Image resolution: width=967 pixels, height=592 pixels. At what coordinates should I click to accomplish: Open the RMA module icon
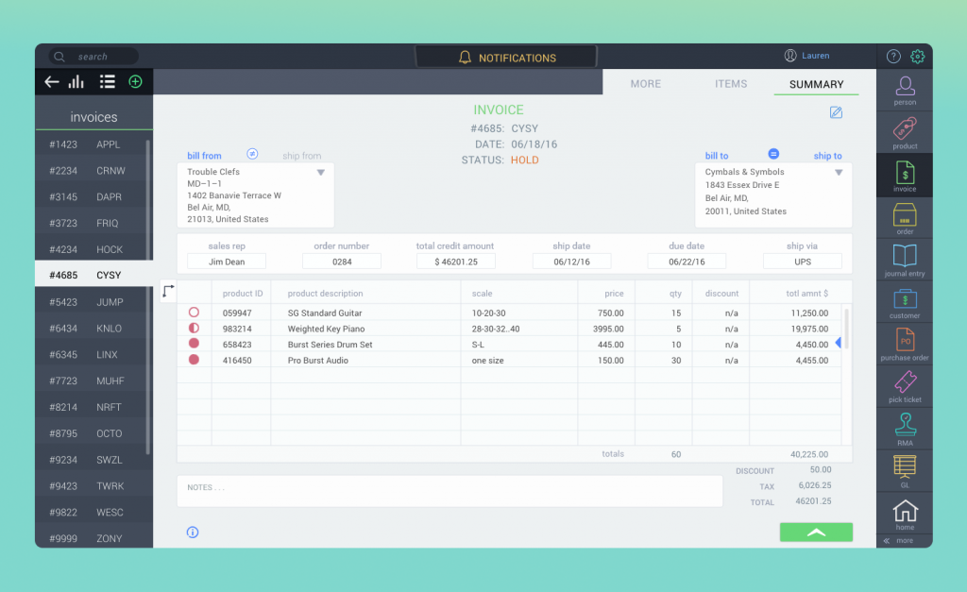tap(905, 429)
